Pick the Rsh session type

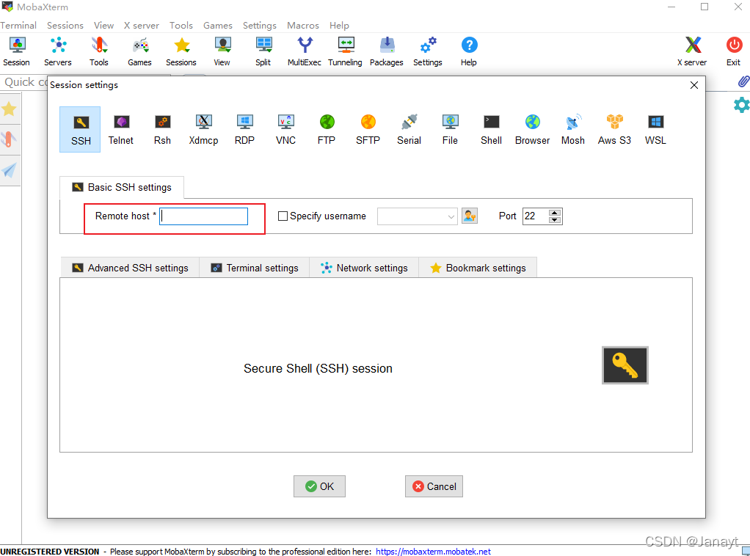click(163, 130)
